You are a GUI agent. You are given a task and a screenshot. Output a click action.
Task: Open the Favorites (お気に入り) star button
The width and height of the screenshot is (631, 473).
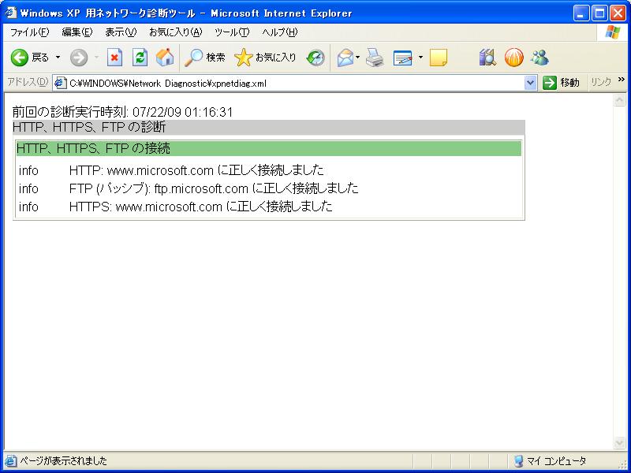pyautogui.click(x=265, y=58)
